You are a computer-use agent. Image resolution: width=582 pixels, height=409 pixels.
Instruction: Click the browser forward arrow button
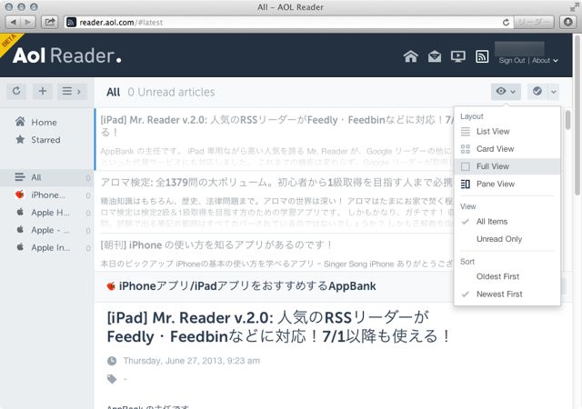point(28,23)
